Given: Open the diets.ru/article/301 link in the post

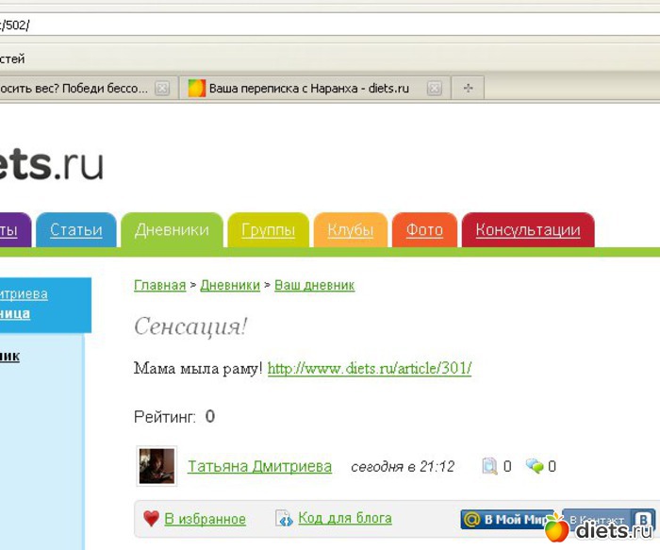Looking at the screenshot, I should click(369, 369).
